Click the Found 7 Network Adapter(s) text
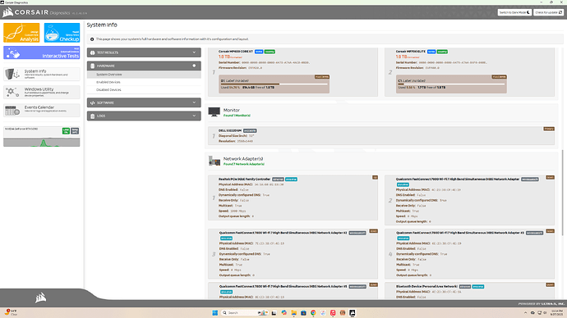The width and height of the screenshot is (567, 318). (x=244, y=164)
